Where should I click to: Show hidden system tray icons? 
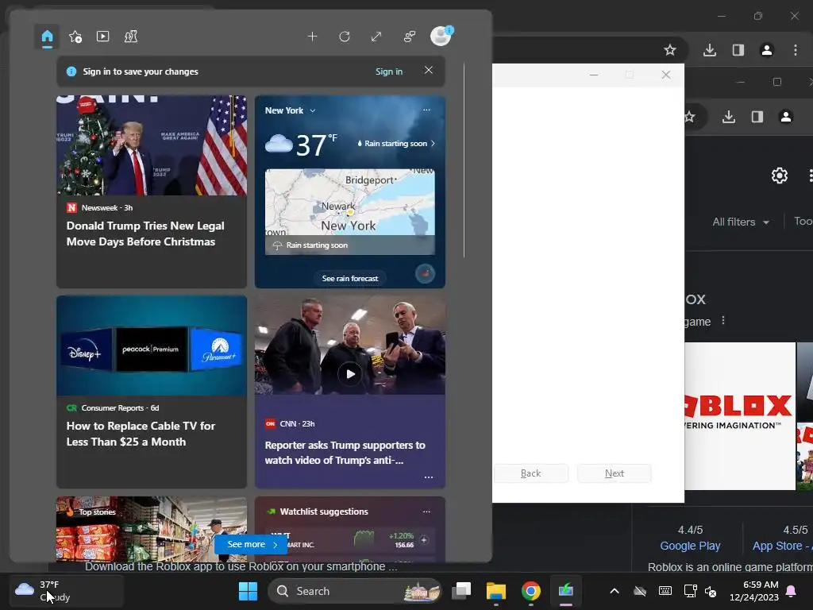click(x=615, y=591)
